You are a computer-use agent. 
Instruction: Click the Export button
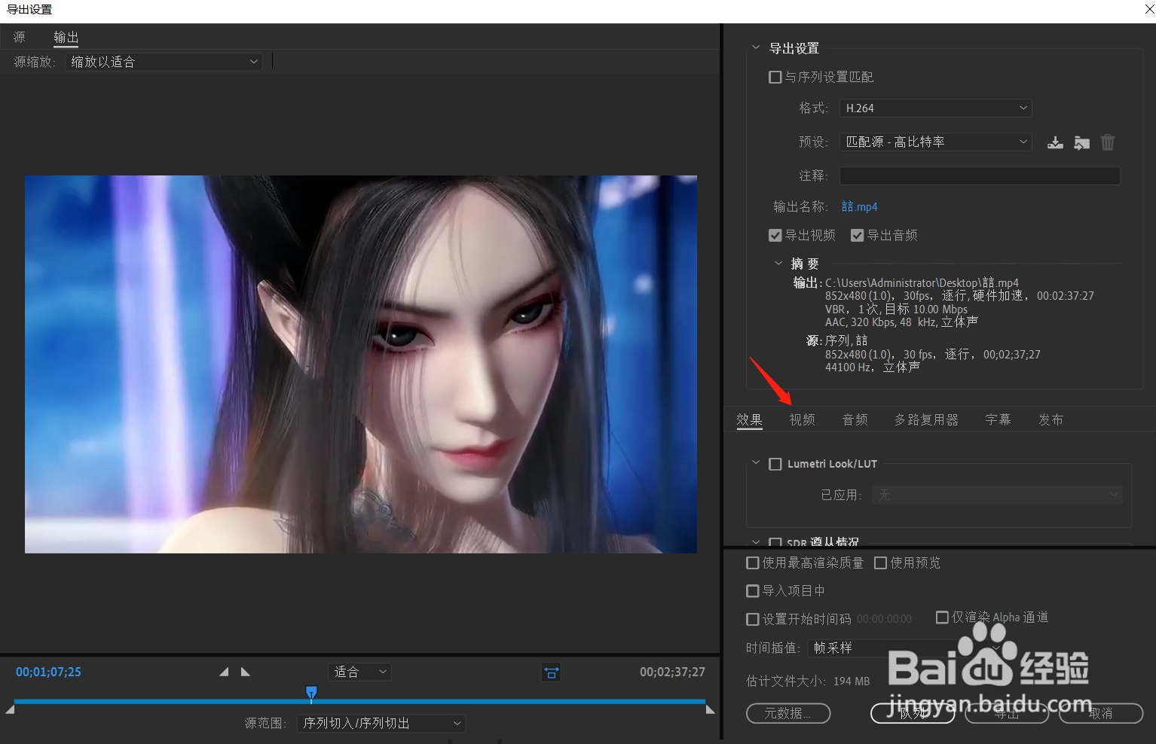point(1007,713)
